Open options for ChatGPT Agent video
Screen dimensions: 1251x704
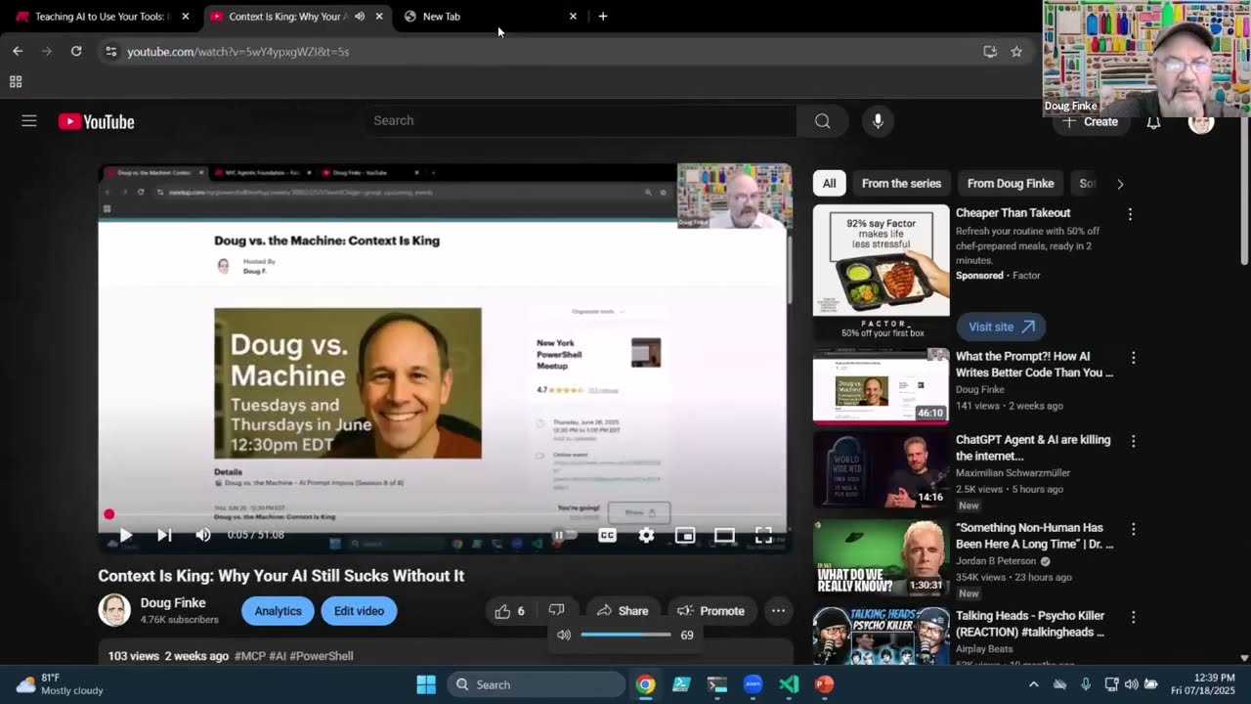tap(1134, 441)
